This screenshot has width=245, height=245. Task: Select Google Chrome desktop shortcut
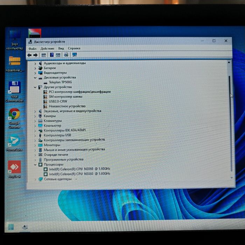(14, 118)
